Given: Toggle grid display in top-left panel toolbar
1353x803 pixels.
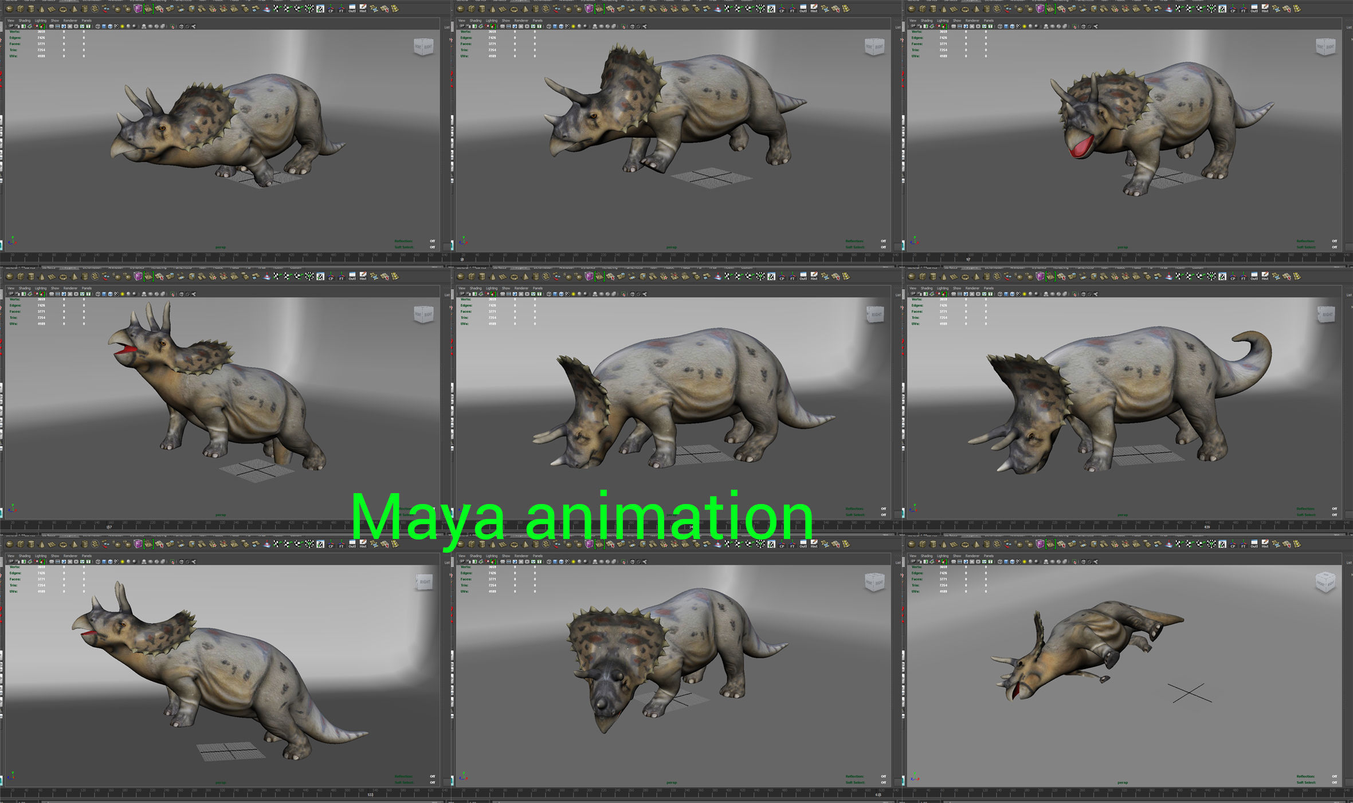Looking at the screenshot, I should click(51, 26).
